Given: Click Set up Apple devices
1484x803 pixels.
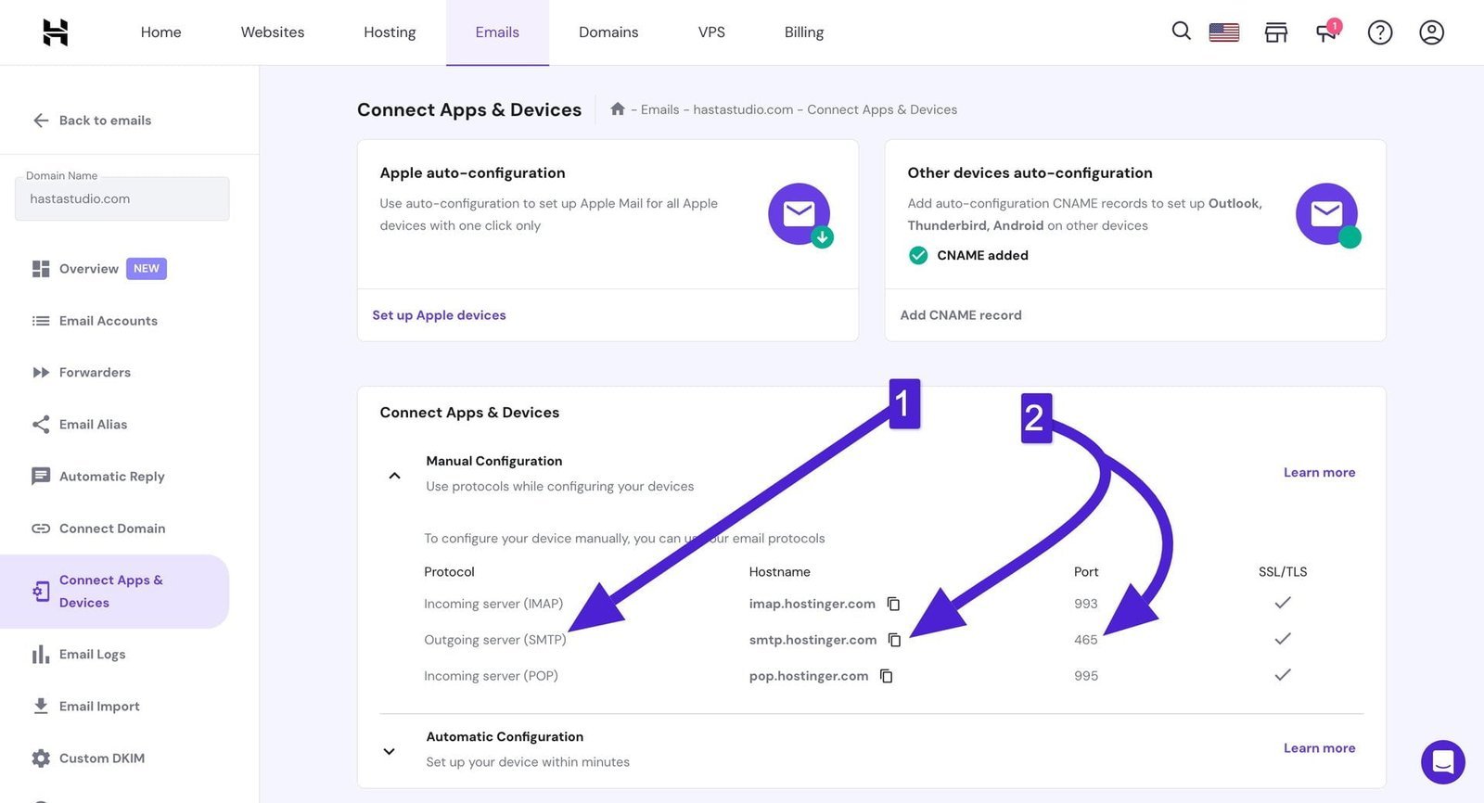Looking at the screenshot, I should tap(439, 315).
